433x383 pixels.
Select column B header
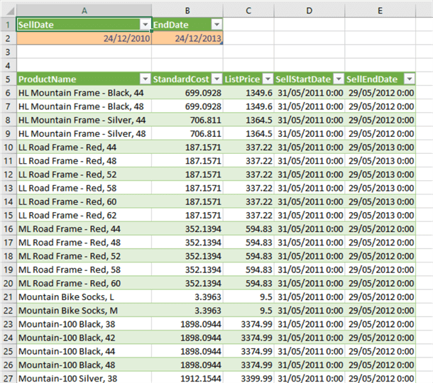tap(187, 11)
